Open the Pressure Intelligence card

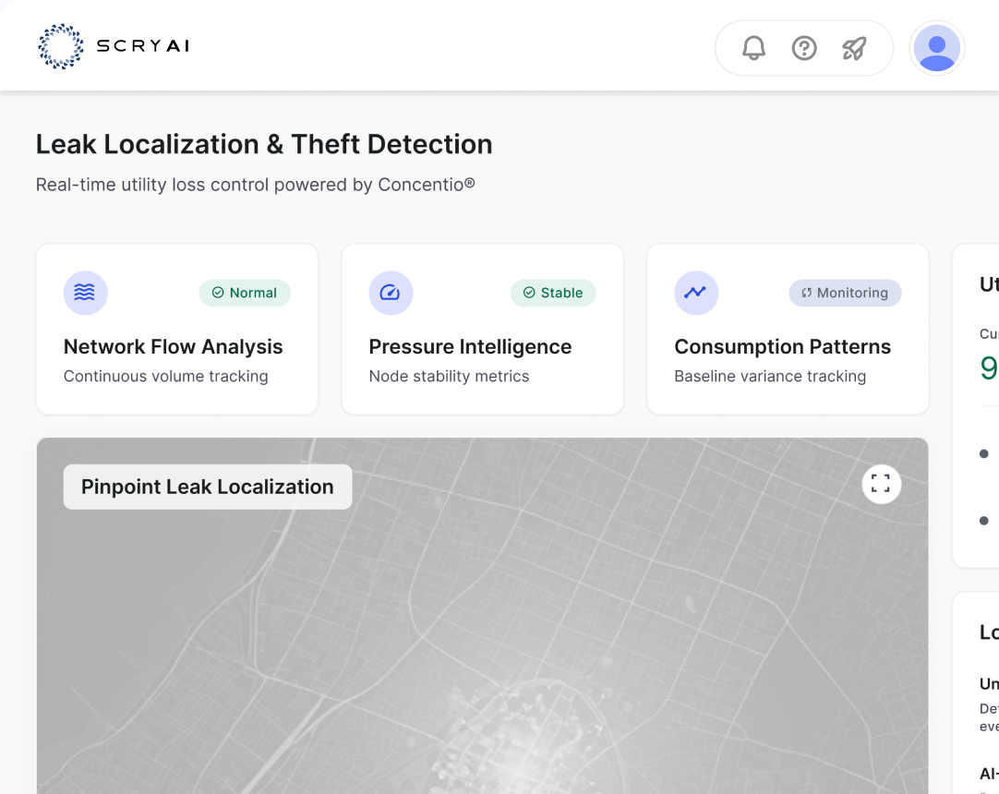tap(482, 330)
